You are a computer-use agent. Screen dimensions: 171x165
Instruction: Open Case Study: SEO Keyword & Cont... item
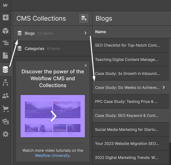tap(131, 116)
